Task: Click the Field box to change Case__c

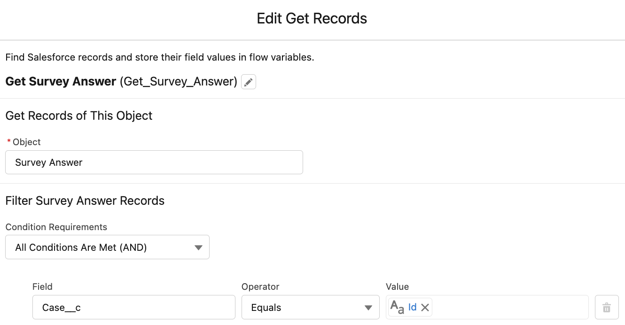Action: pos(133,307)
